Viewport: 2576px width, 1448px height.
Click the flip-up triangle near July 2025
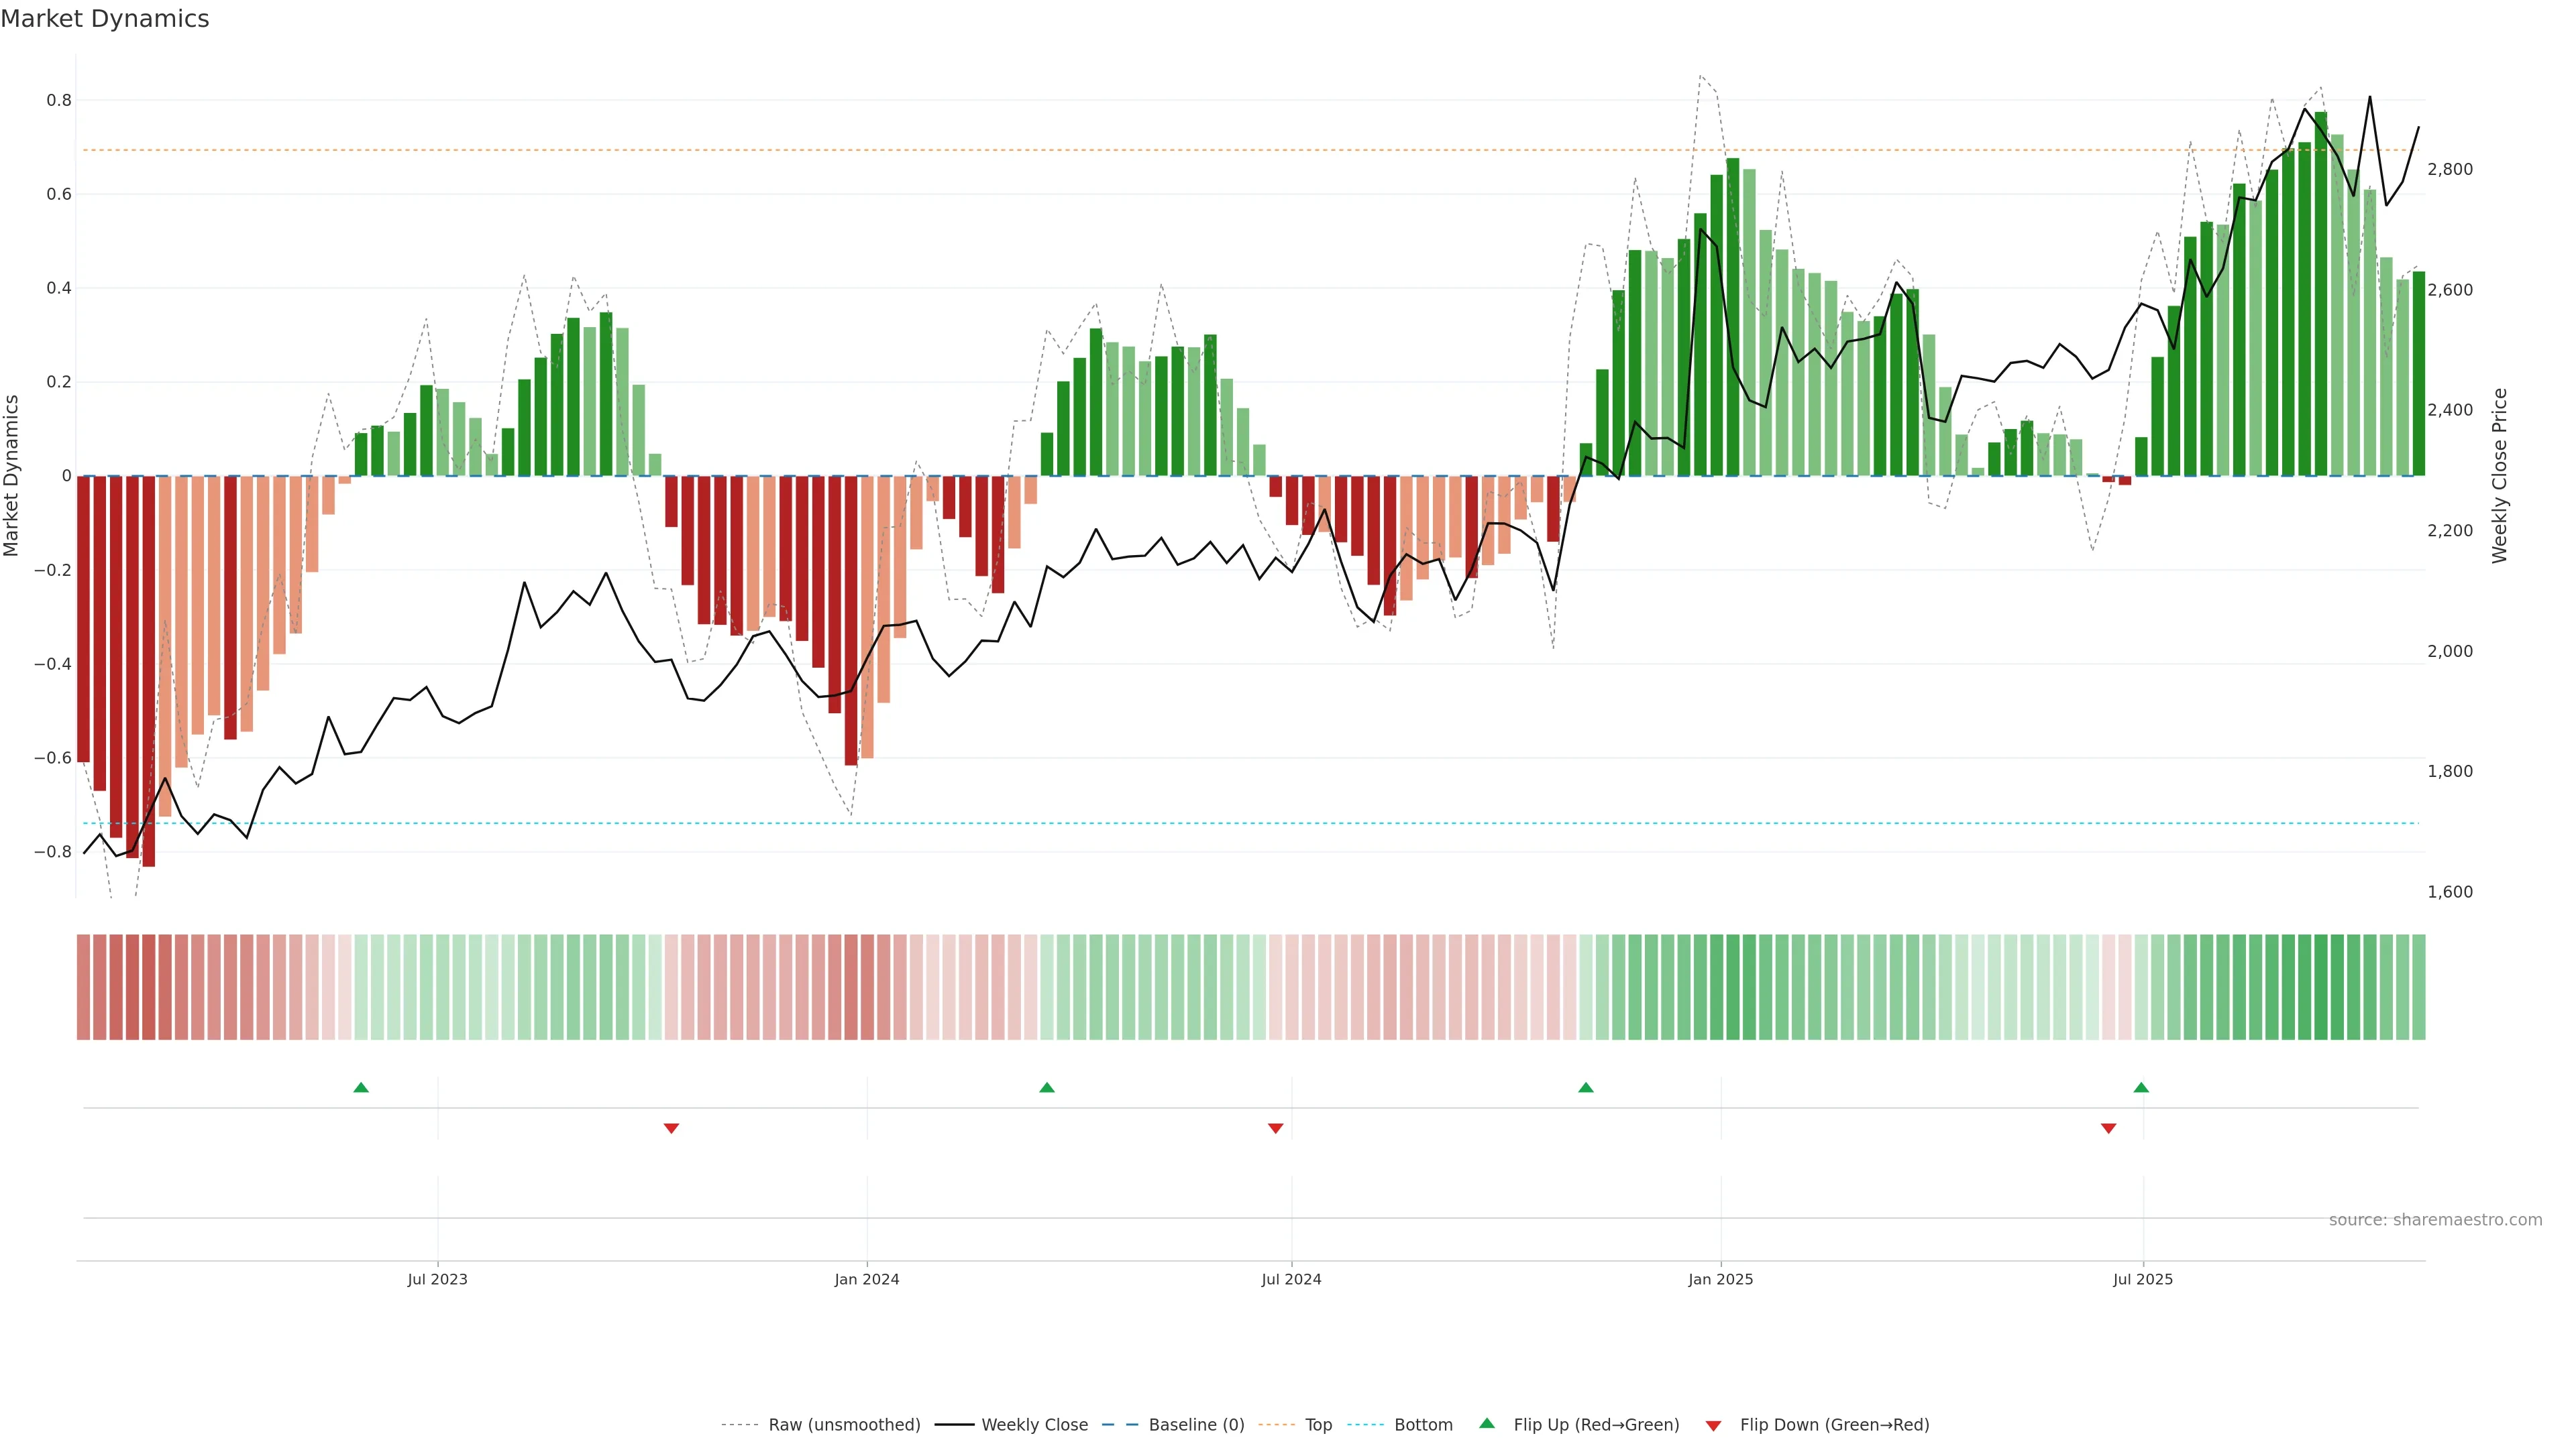(x=2141, y=1087)
